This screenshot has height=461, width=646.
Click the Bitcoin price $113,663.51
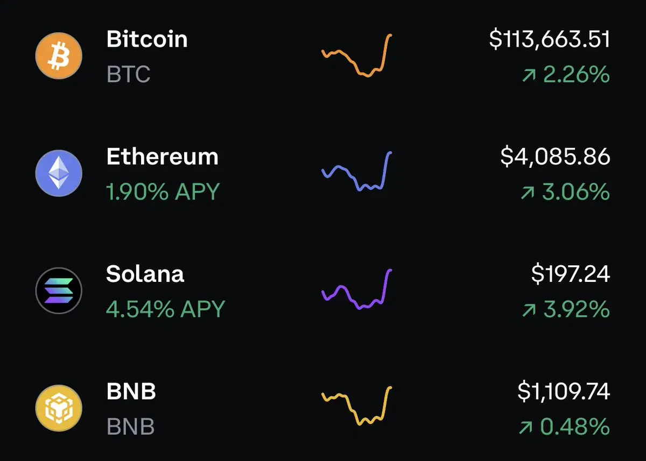tap(550, 40)
